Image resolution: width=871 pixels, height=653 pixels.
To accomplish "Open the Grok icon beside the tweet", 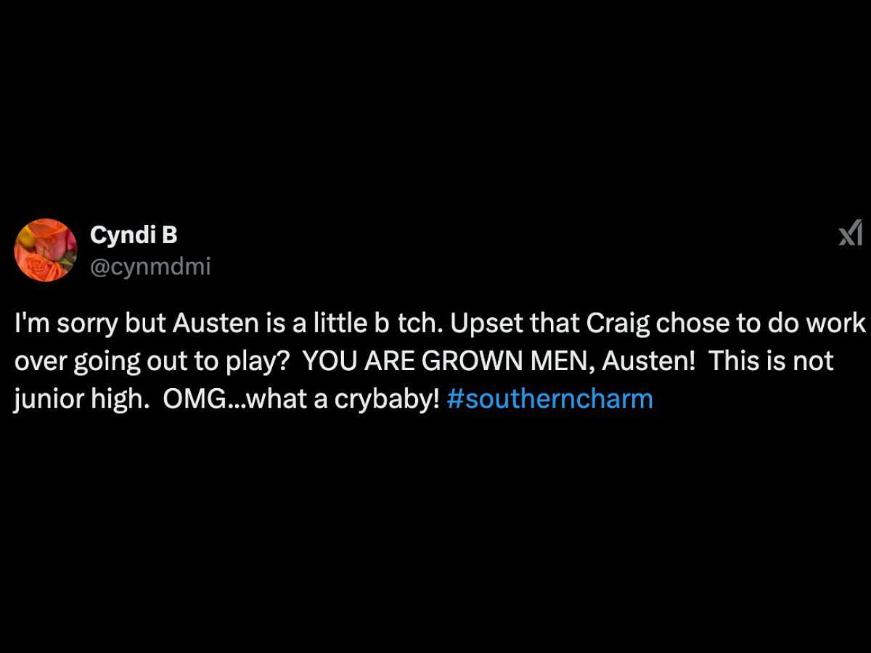I will pos(850,234).
